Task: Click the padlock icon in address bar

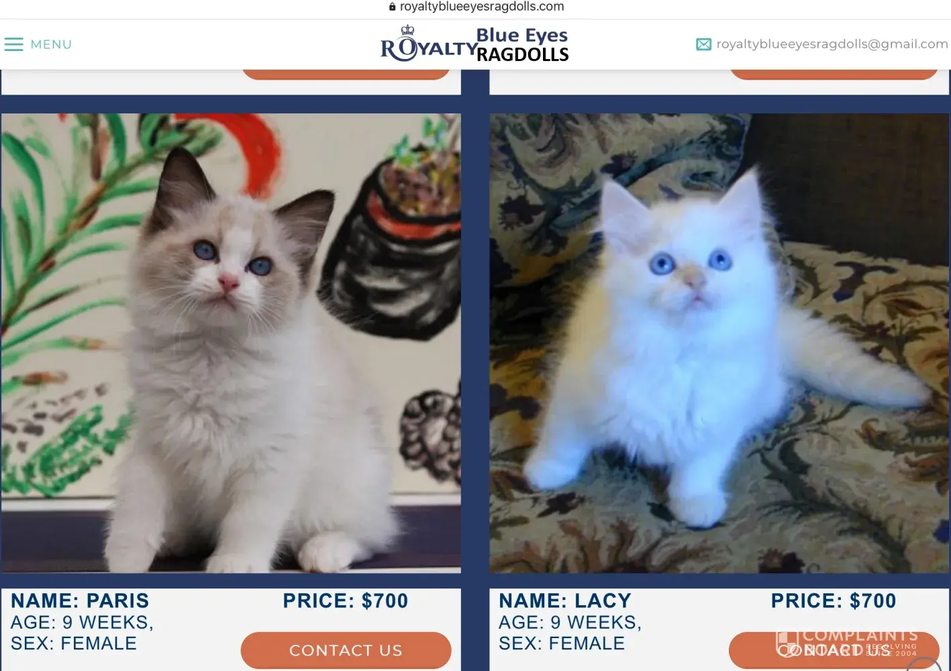Action: 392,7
